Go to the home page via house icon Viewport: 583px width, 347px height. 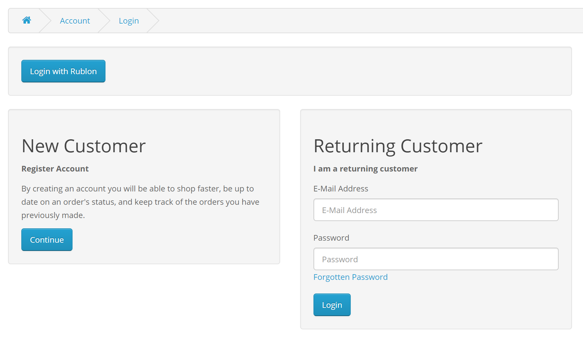pyautogui.click(x=27, y=20)
